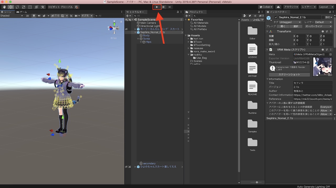Toggle 2D mode in the Scene view
The height and width of the screenshot is (188, 336).
click(x=28, y=16)
